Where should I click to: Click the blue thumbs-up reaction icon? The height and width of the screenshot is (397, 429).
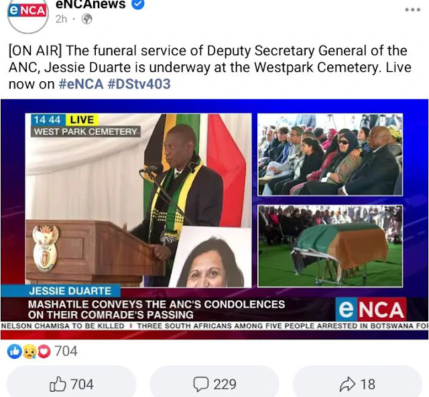coord(15,351)
